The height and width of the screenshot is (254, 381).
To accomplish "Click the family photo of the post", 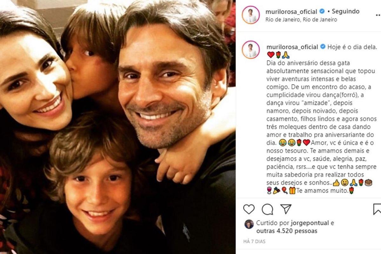I will click(x=118, y=127).
